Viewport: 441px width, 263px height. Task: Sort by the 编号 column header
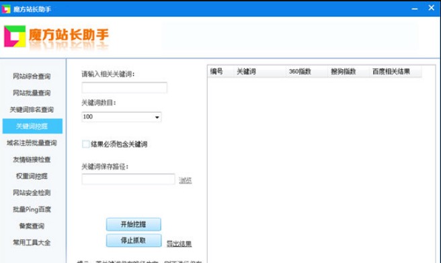220,72
